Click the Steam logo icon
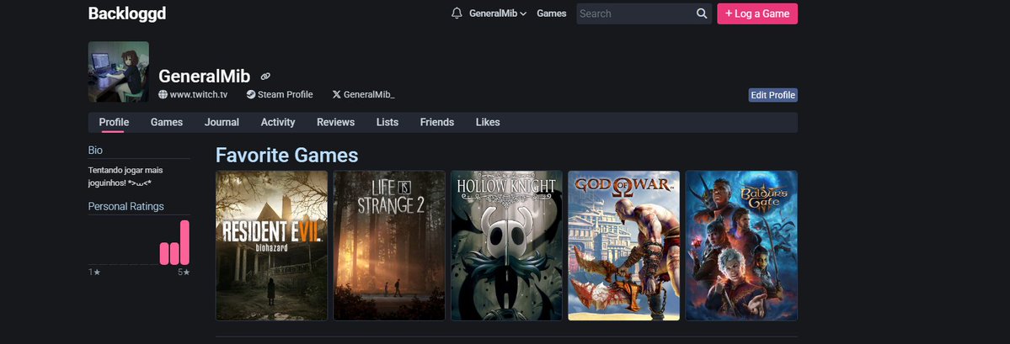This screenshot has height=344, width=1010. tap(250, 94)
